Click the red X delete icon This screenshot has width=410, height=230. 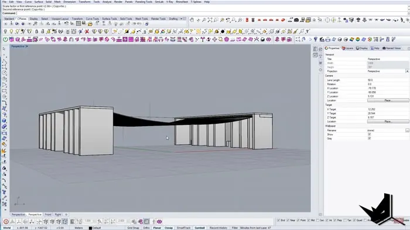87,32
